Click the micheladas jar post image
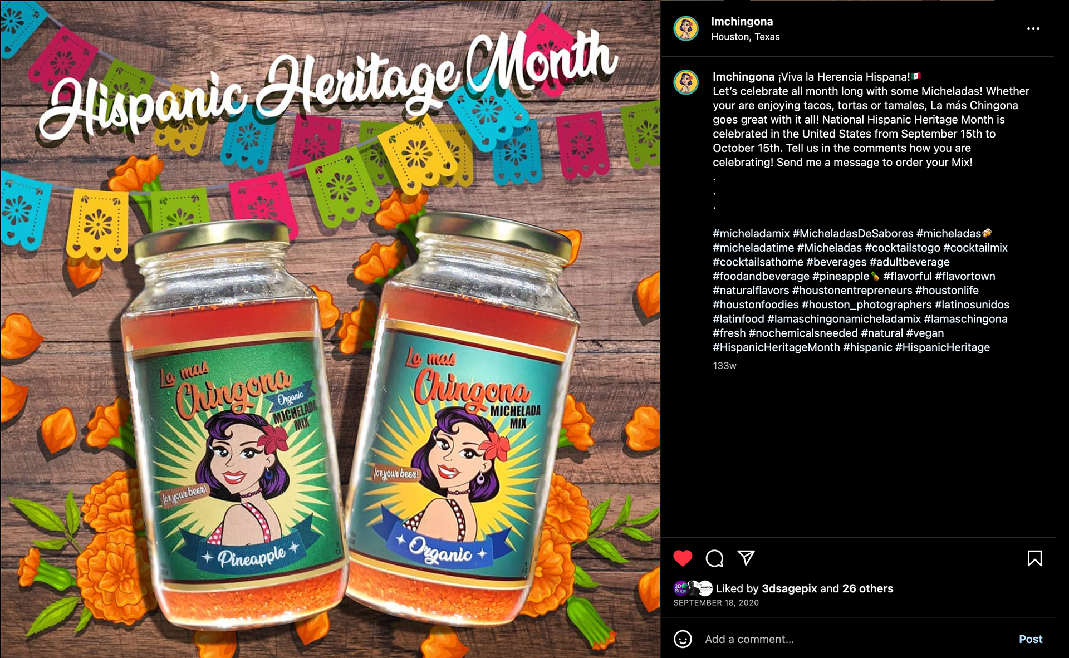The image size is (1069, 658). pos(330,329)
